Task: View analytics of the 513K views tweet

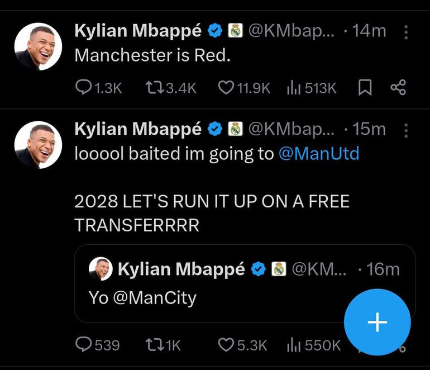Action: (293, 88)
